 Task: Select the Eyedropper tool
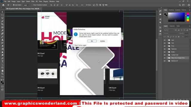coord(2,30)
